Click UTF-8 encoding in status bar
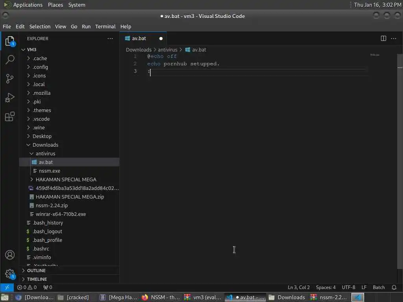 click(x=348, y=287)
